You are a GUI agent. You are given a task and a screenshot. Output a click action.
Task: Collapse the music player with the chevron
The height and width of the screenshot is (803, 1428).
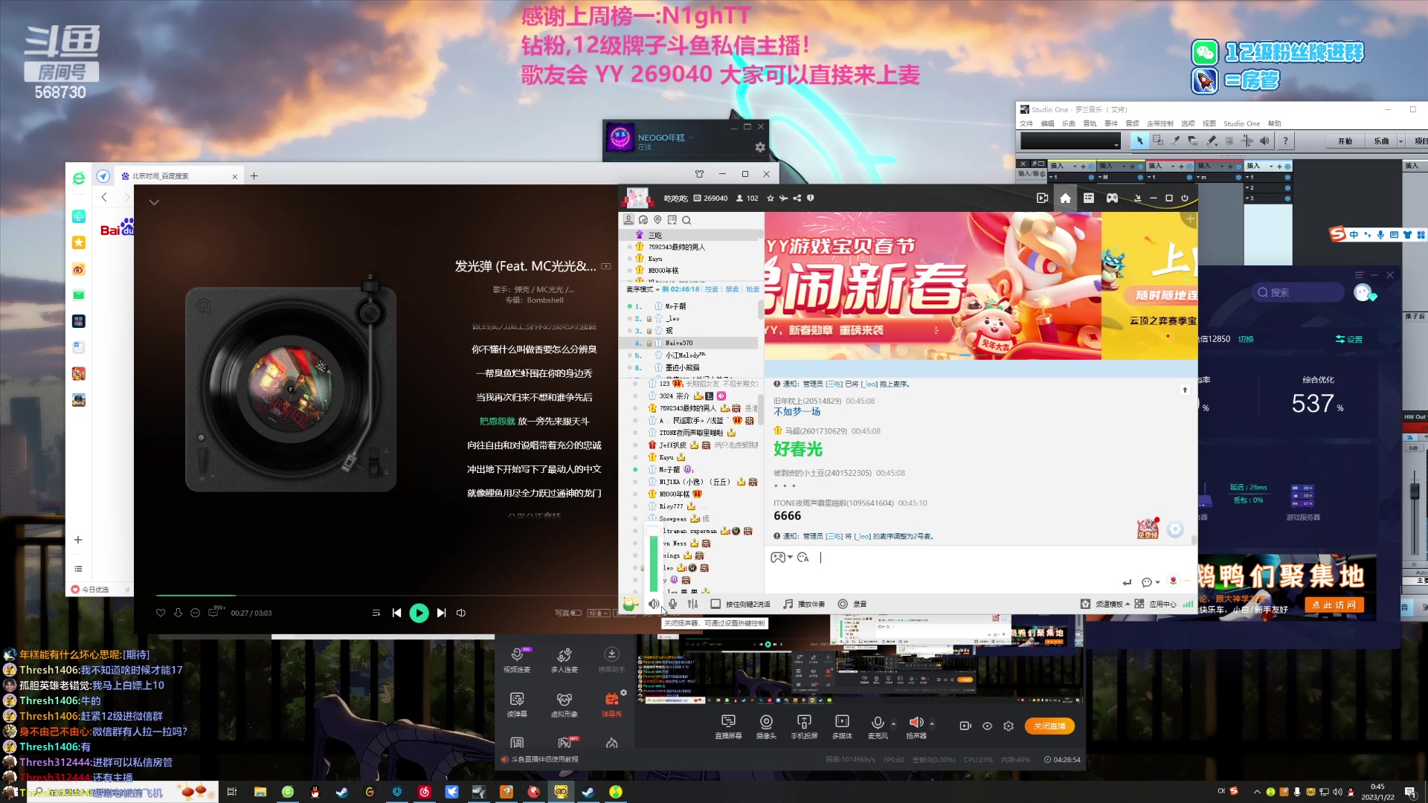point(154,202)
